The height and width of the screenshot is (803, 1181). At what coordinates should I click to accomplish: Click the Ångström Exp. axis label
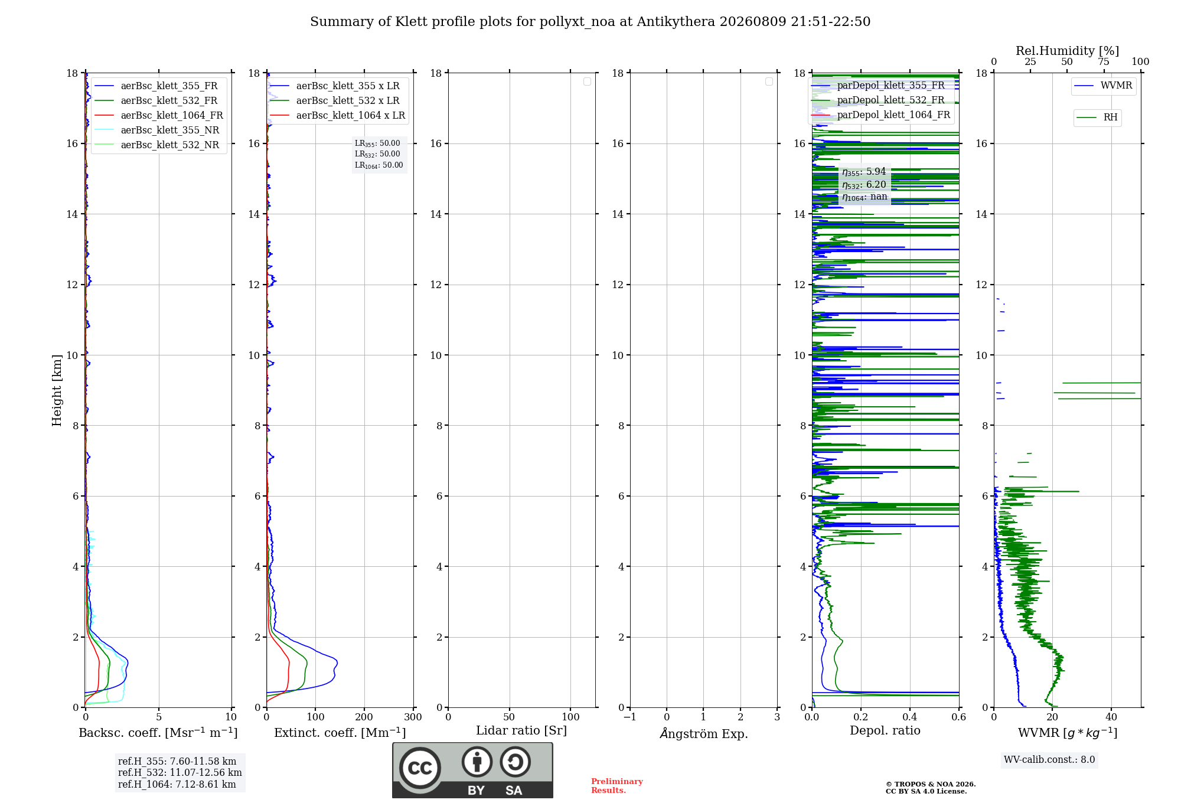(704, 733)
